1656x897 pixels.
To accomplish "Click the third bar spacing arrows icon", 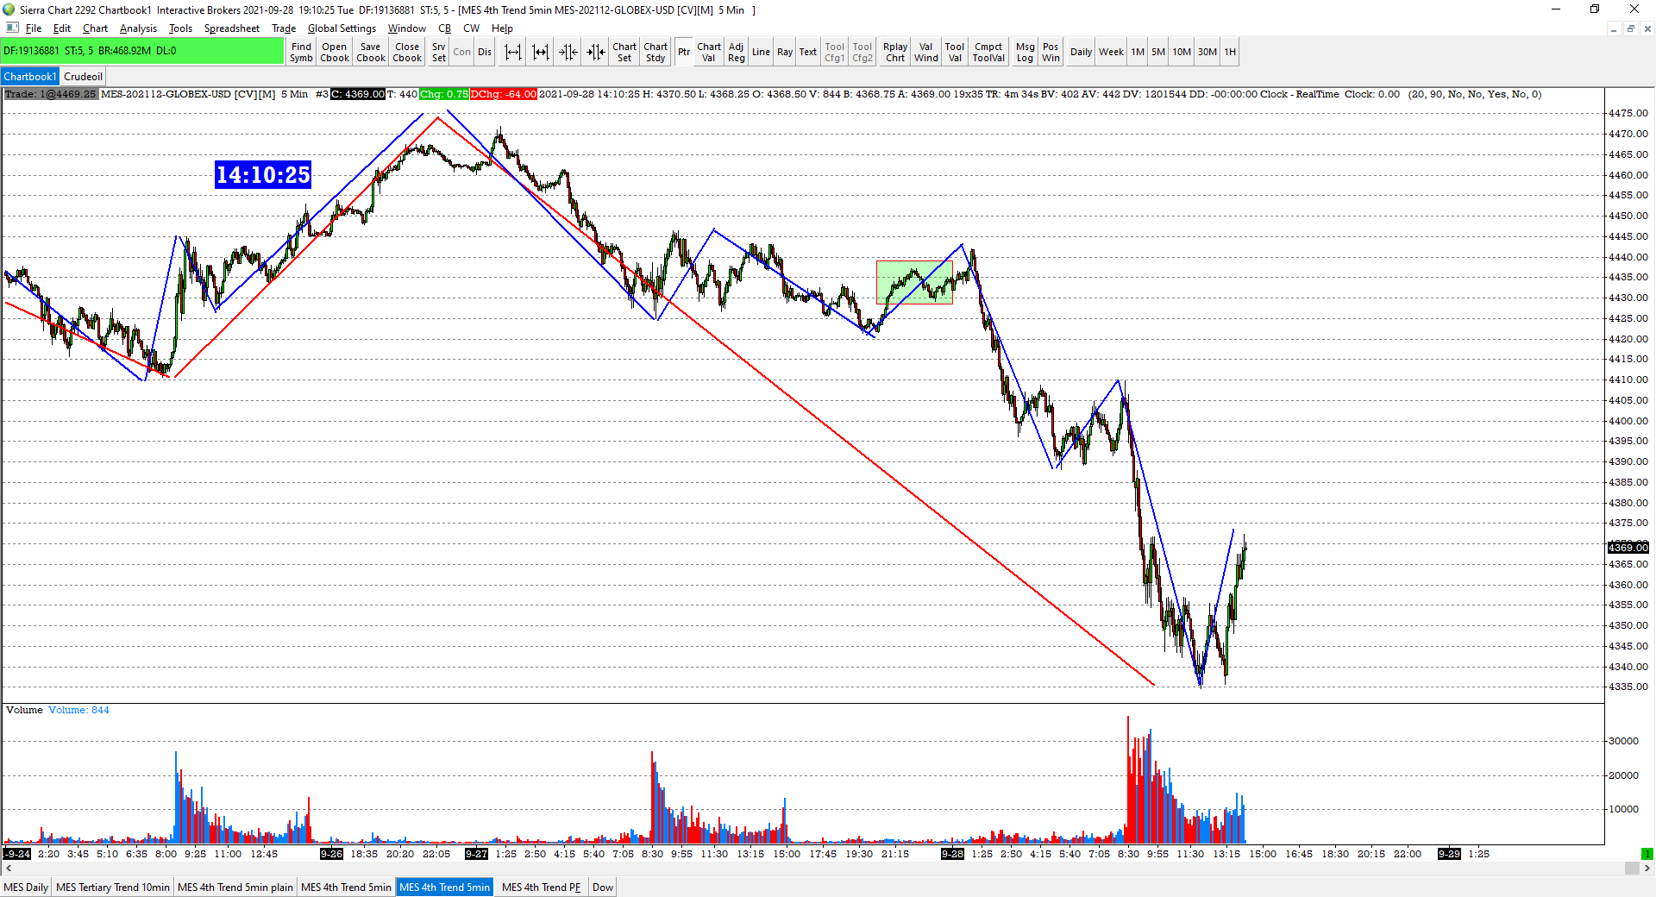I will (x=568, y=53).
